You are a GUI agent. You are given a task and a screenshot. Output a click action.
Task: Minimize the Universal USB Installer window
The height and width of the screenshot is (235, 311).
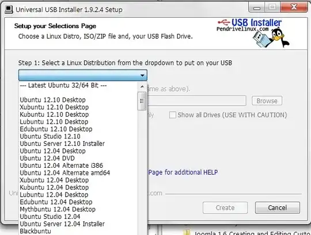pyautogui.click(x=257, y=8)
